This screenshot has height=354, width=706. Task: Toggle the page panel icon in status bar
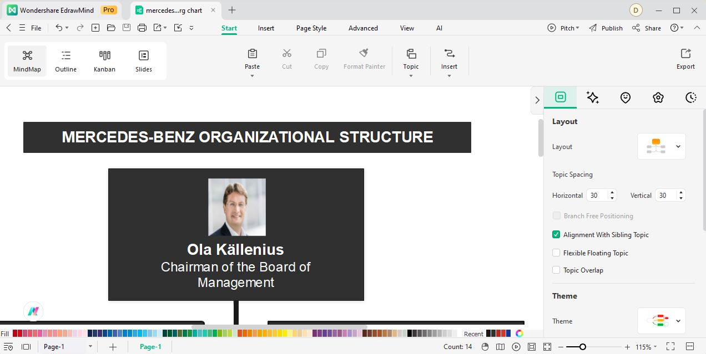[x=26, y=347]
